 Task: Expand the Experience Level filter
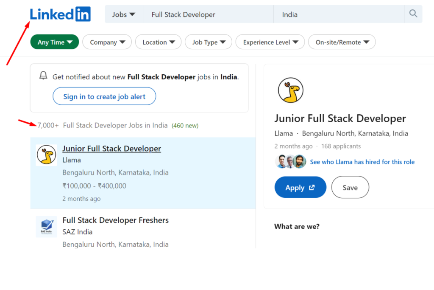click(x=270, y=42)
